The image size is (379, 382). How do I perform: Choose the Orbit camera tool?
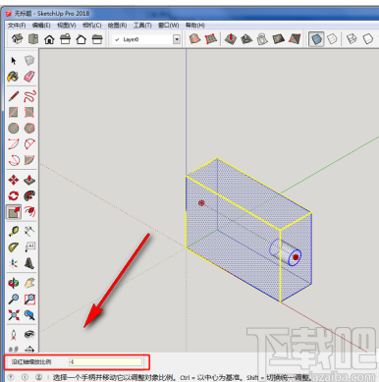tap(14, 283)
